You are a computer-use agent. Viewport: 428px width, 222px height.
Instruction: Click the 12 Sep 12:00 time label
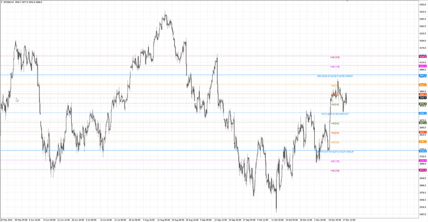click(x=221, y=220)
